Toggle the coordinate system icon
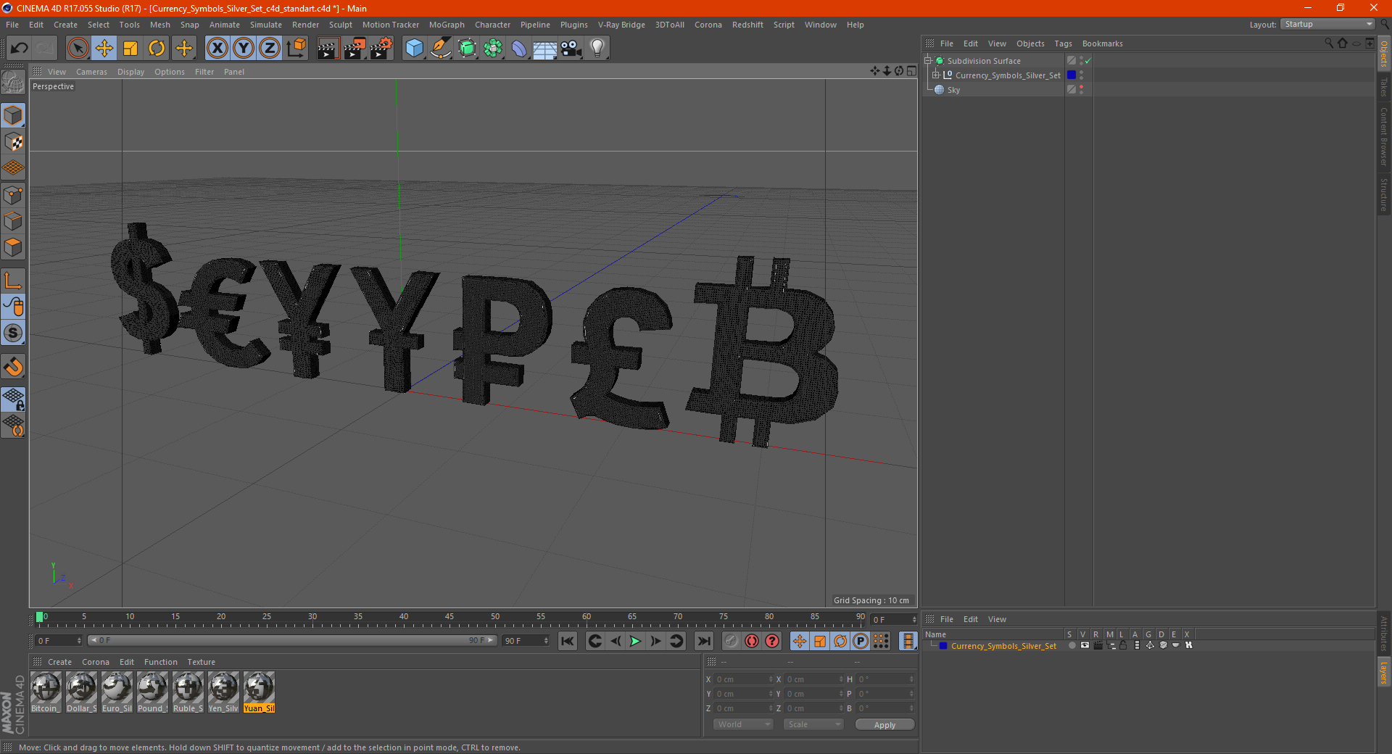 click(x=297, y=49)
